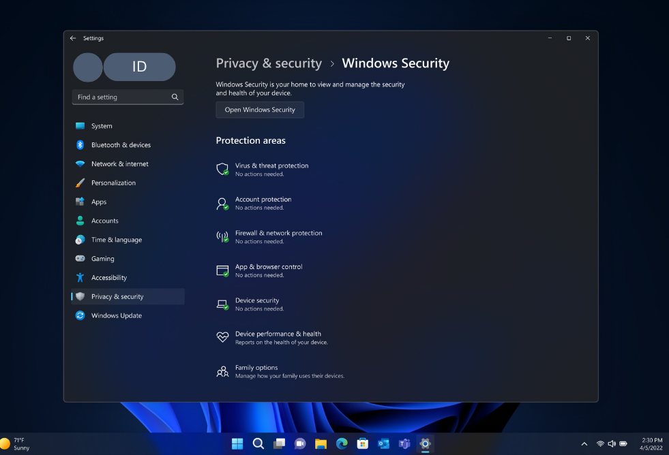Open Accounts in the sidebar
669x455 pixels.
[x=128, y=221]
